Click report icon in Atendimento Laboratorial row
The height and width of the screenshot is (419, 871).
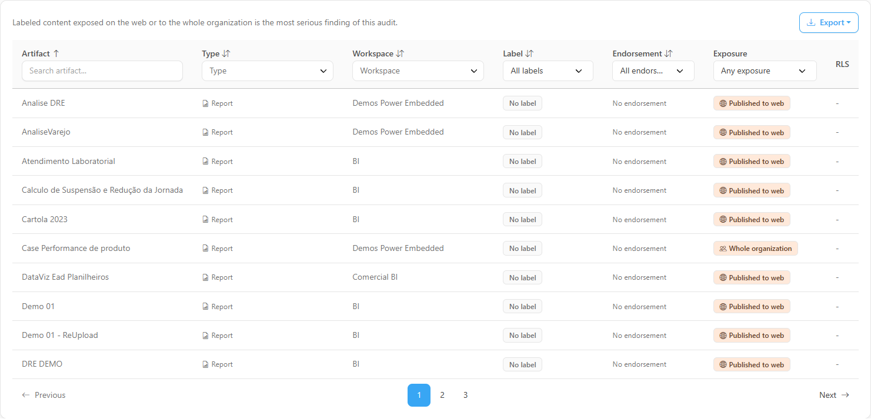205,162
